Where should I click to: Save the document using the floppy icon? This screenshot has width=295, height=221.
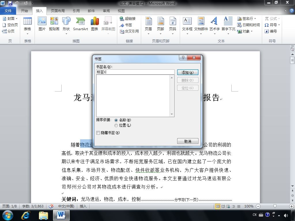10,3
